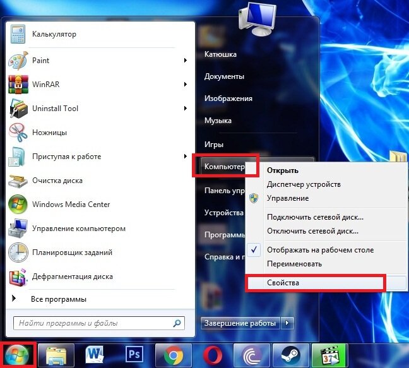
Task: Click the green media player taskbar icon
Action: coord(329,355)
